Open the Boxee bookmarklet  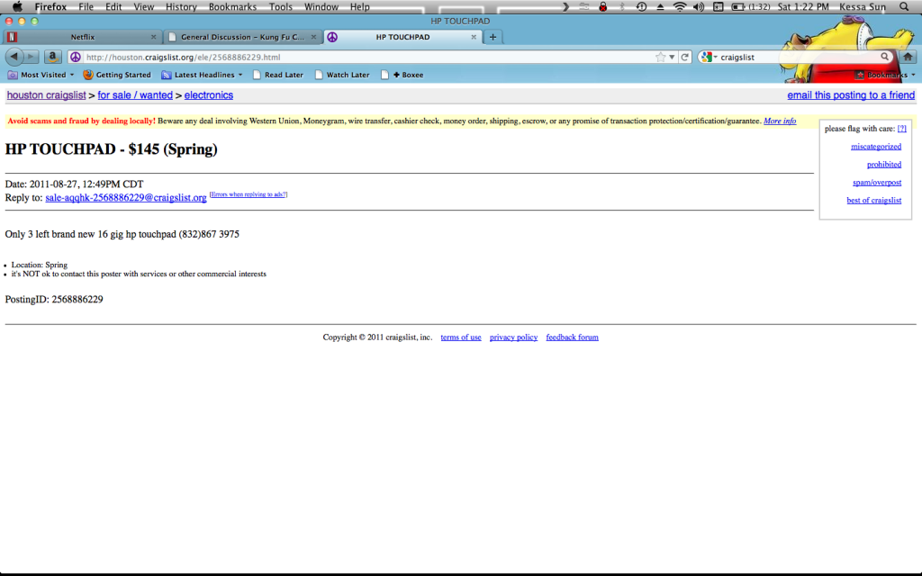[402, 75]
